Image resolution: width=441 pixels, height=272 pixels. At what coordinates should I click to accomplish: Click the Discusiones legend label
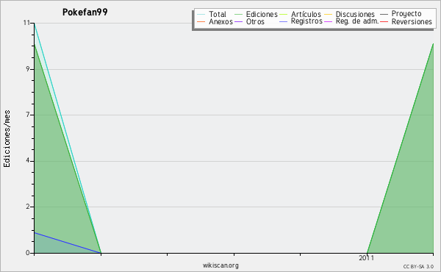coord(355,14)
